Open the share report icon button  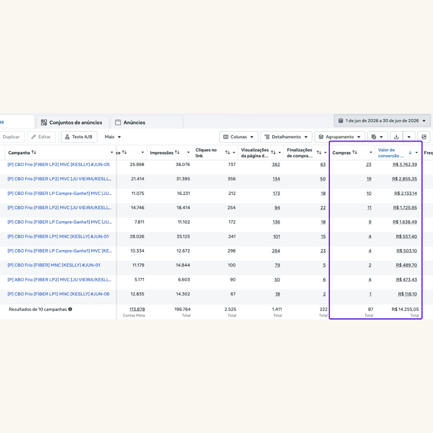click(424, 137)
